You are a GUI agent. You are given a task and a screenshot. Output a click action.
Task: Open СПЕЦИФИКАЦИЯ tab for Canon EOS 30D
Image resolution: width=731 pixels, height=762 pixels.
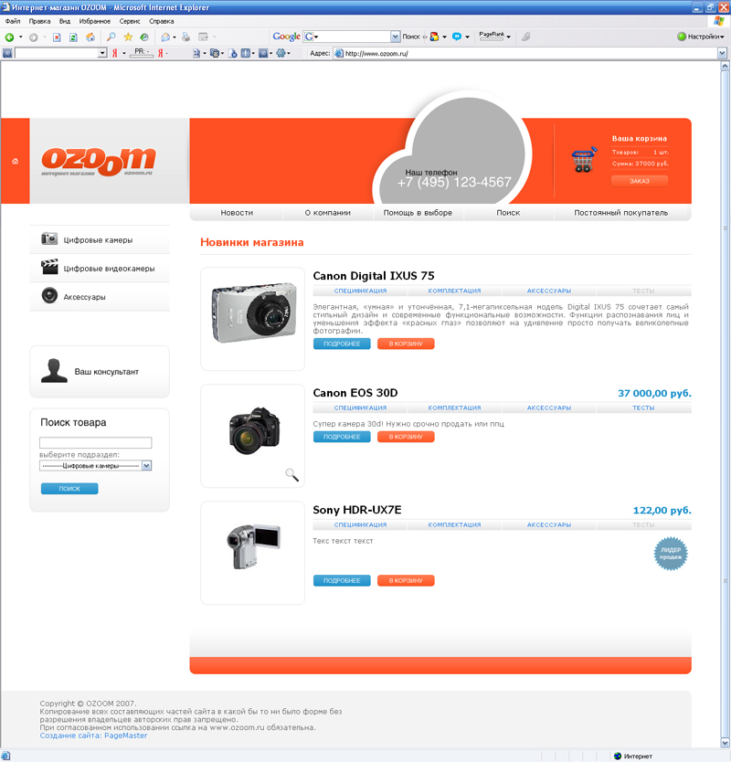(x=360, y=407)
